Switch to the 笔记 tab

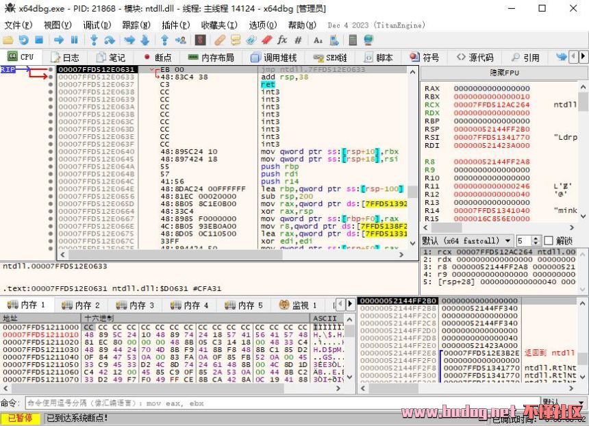(x=111, y=58)
